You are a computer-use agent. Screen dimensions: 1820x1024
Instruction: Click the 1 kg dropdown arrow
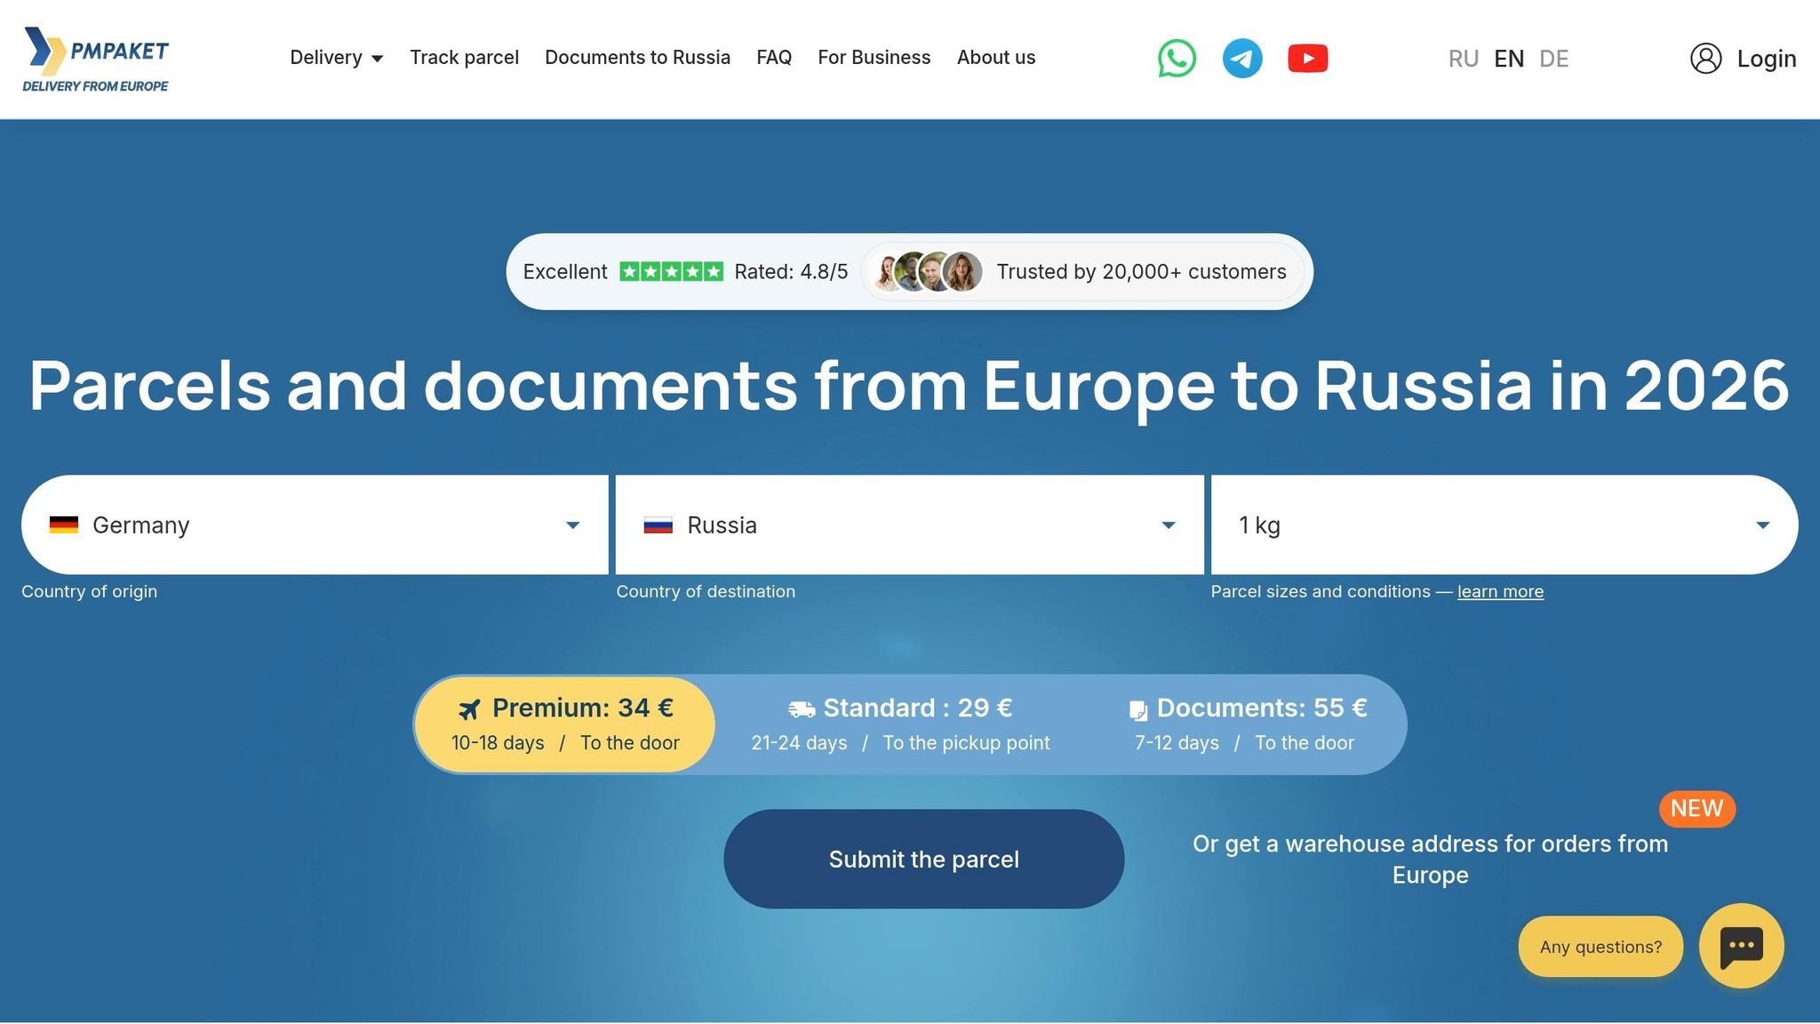tap(1763, 525)
